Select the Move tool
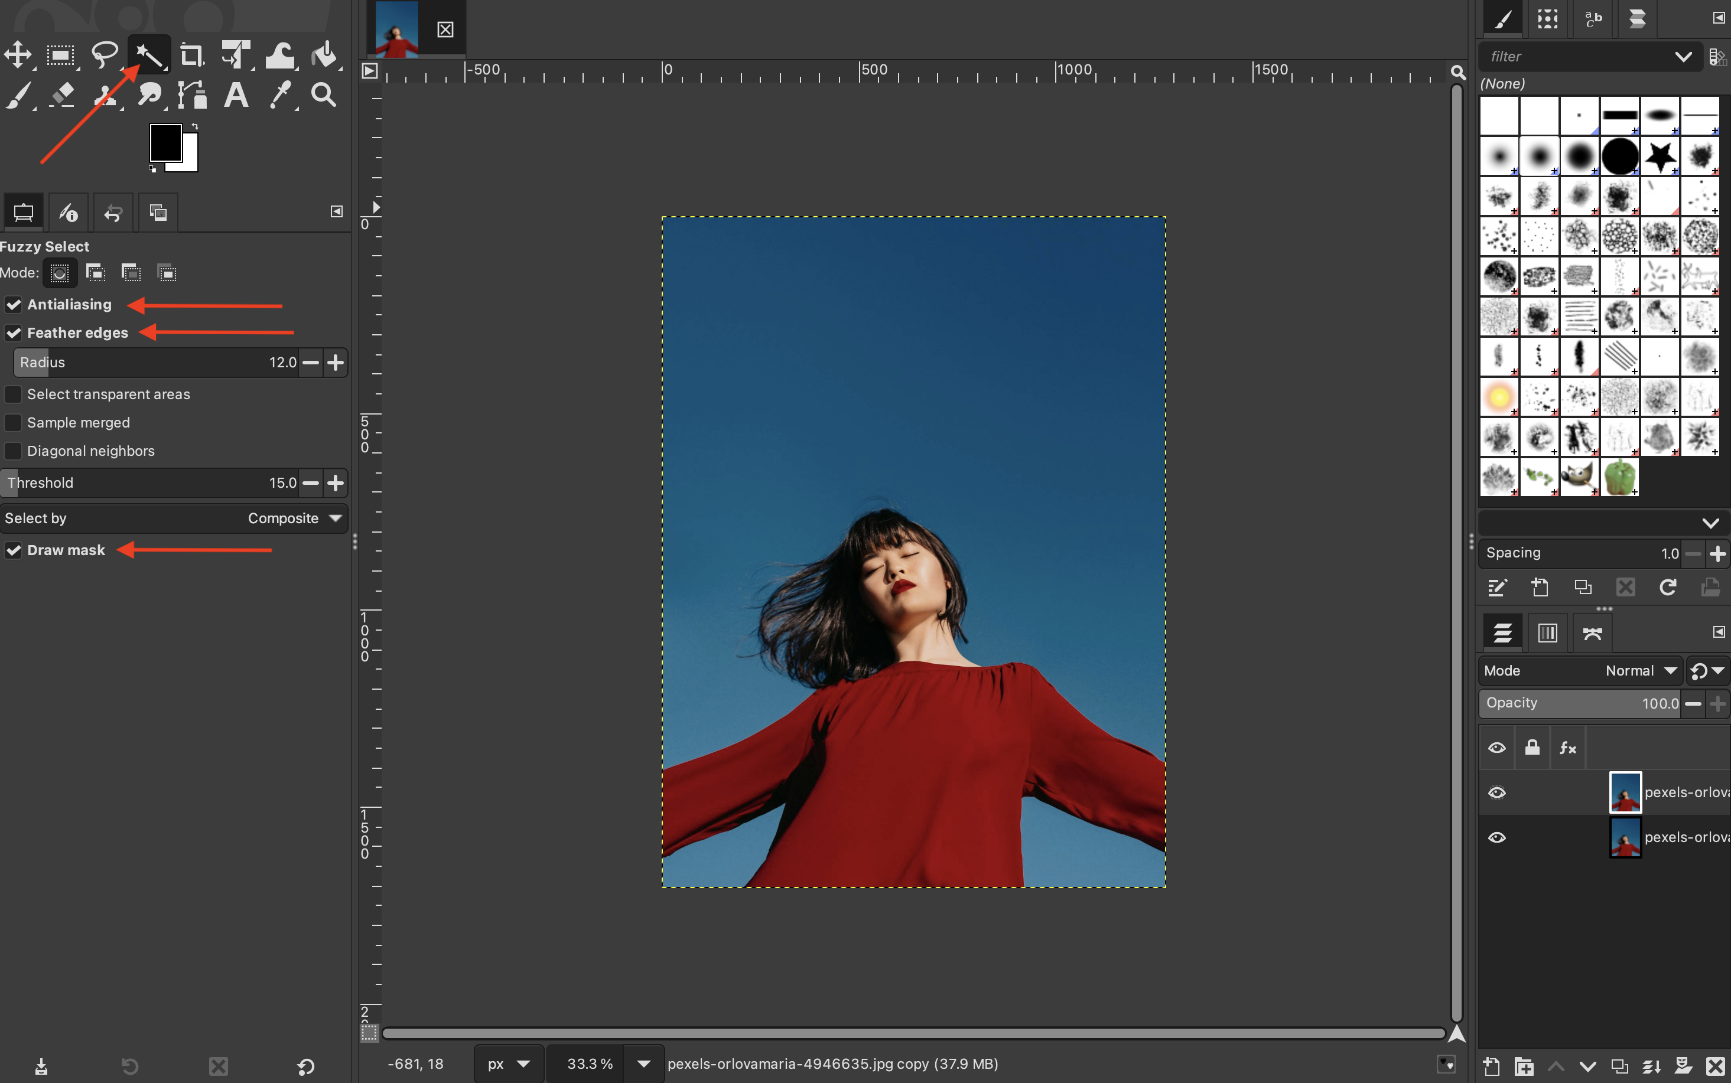 18,55
